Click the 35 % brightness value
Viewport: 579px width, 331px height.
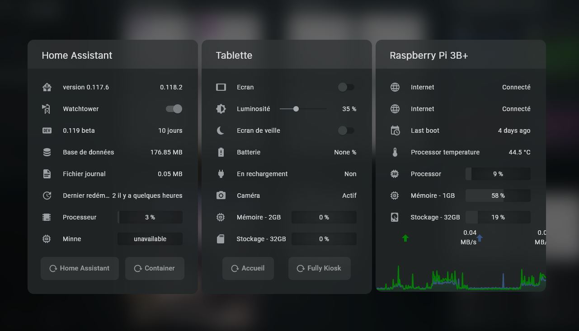click(x=349, y=109)
